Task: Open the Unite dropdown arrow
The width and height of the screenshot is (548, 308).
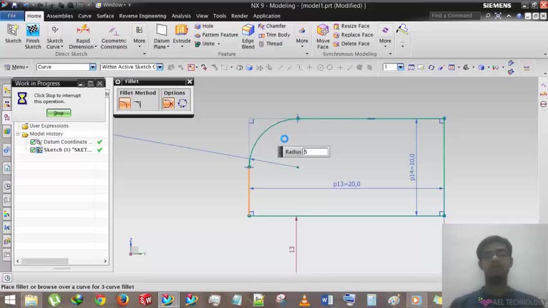Action: click(x=219, y=44)
